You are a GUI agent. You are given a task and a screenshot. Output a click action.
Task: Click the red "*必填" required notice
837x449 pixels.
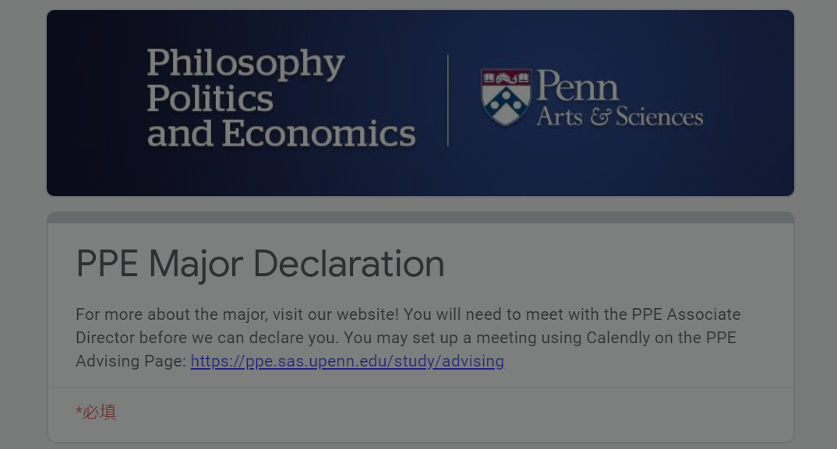[96, 412]
